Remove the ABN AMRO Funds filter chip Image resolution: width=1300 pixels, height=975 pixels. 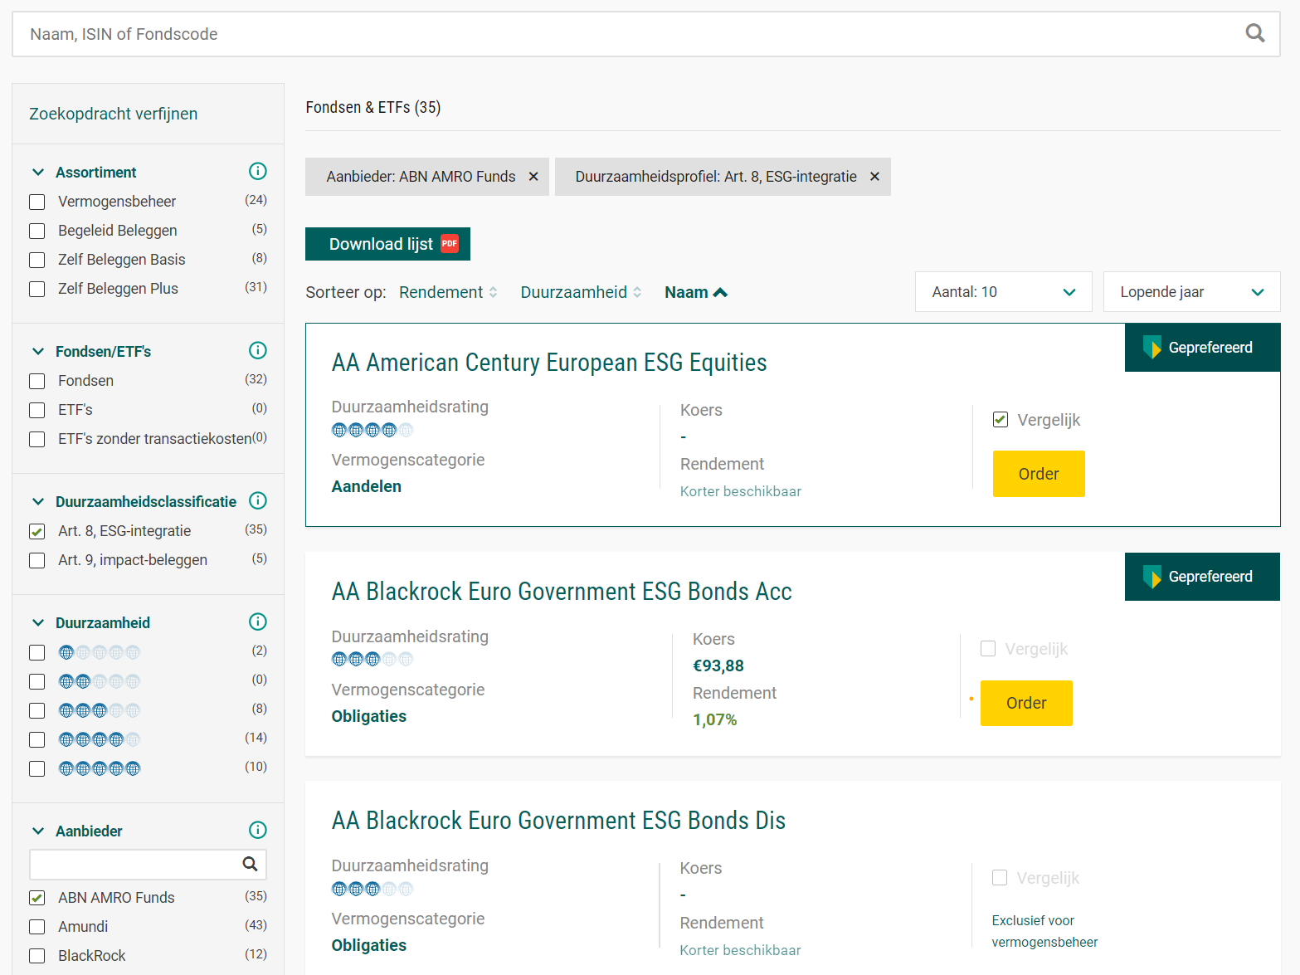click(x=533, y=177)
